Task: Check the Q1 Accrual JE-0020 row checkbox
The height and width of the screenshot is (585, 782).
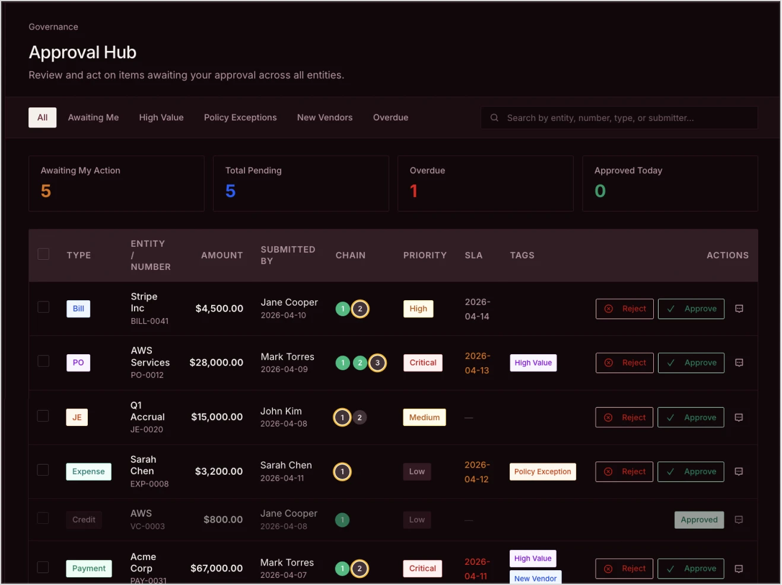Action: 43,415
